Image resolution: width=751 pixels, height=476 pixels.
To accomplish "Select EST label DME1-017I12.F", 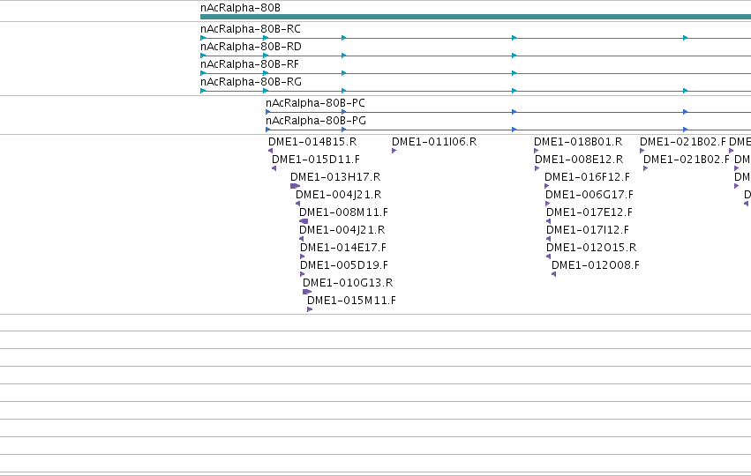I will pyautogui.click(x=588, y=230).
